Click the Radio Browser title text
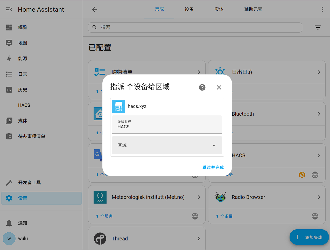330x250 pixels. coord(248,197)
